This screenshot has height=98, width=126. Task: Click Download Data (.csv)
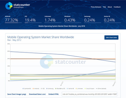click(37, 94)
